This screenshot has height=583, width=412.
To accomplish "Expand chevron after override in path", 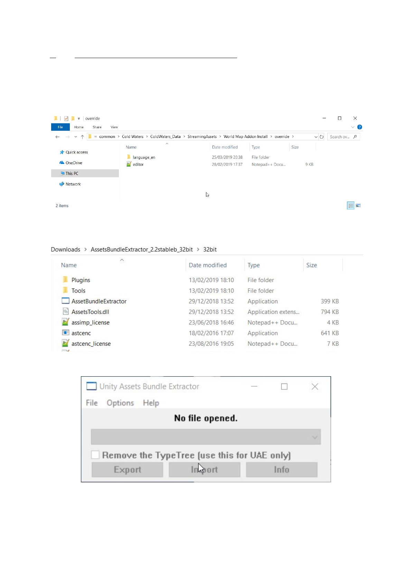I will (x=293, y=137).
